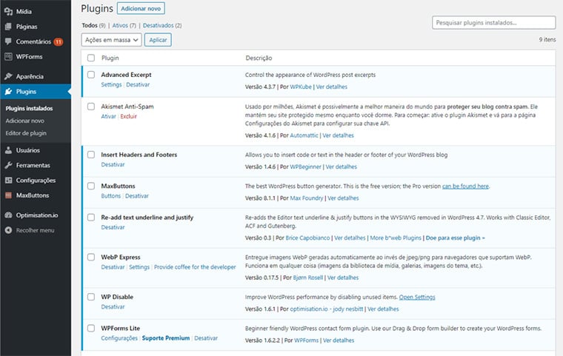Check the Insert Headers and Footers checkbox
The image size is (563, 356).
tap(91, 155)
